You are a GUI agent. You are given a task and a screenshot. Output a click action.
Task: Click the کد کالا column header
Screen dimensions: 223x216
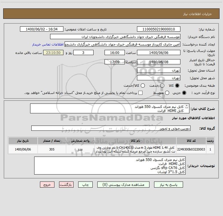pos(191,141)
